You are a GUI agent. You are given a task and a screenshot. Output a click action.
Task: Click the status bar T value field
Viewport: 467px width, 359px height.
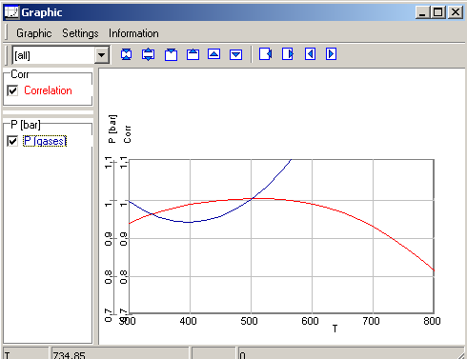pos(120,353)
